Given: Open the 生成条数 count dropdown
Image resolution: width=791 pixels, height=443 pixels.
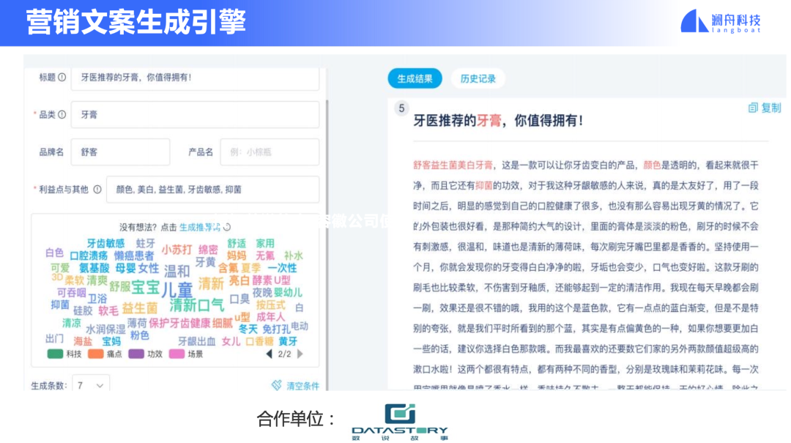Looking at the screenshot, I should (x=89, y=384).
